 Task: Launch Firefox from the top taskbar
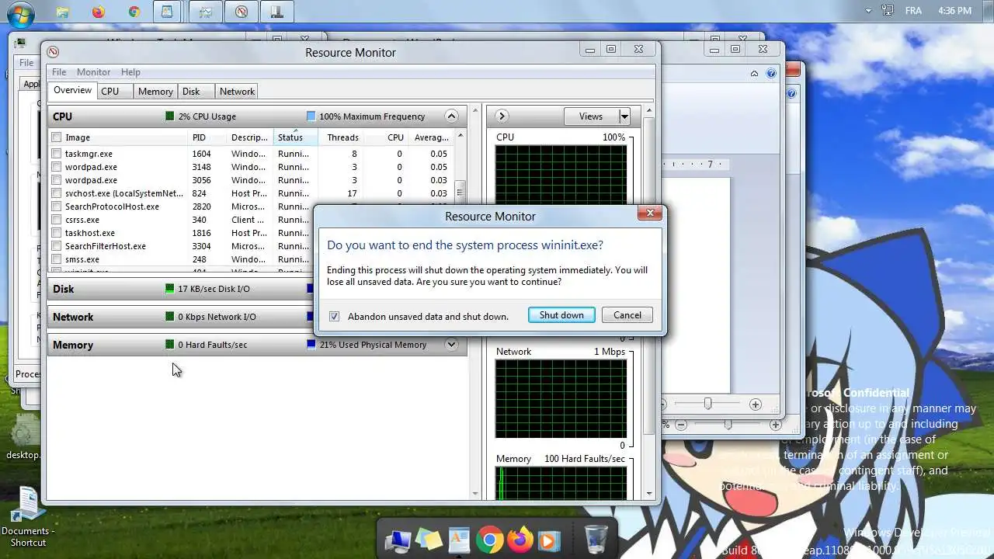tap(98, 12)
